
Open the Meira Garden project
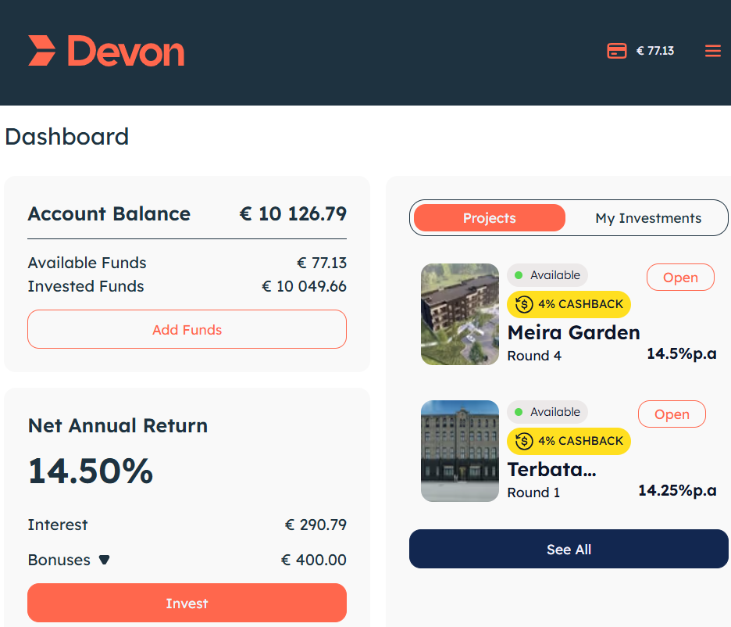click(x=680, y=277)
